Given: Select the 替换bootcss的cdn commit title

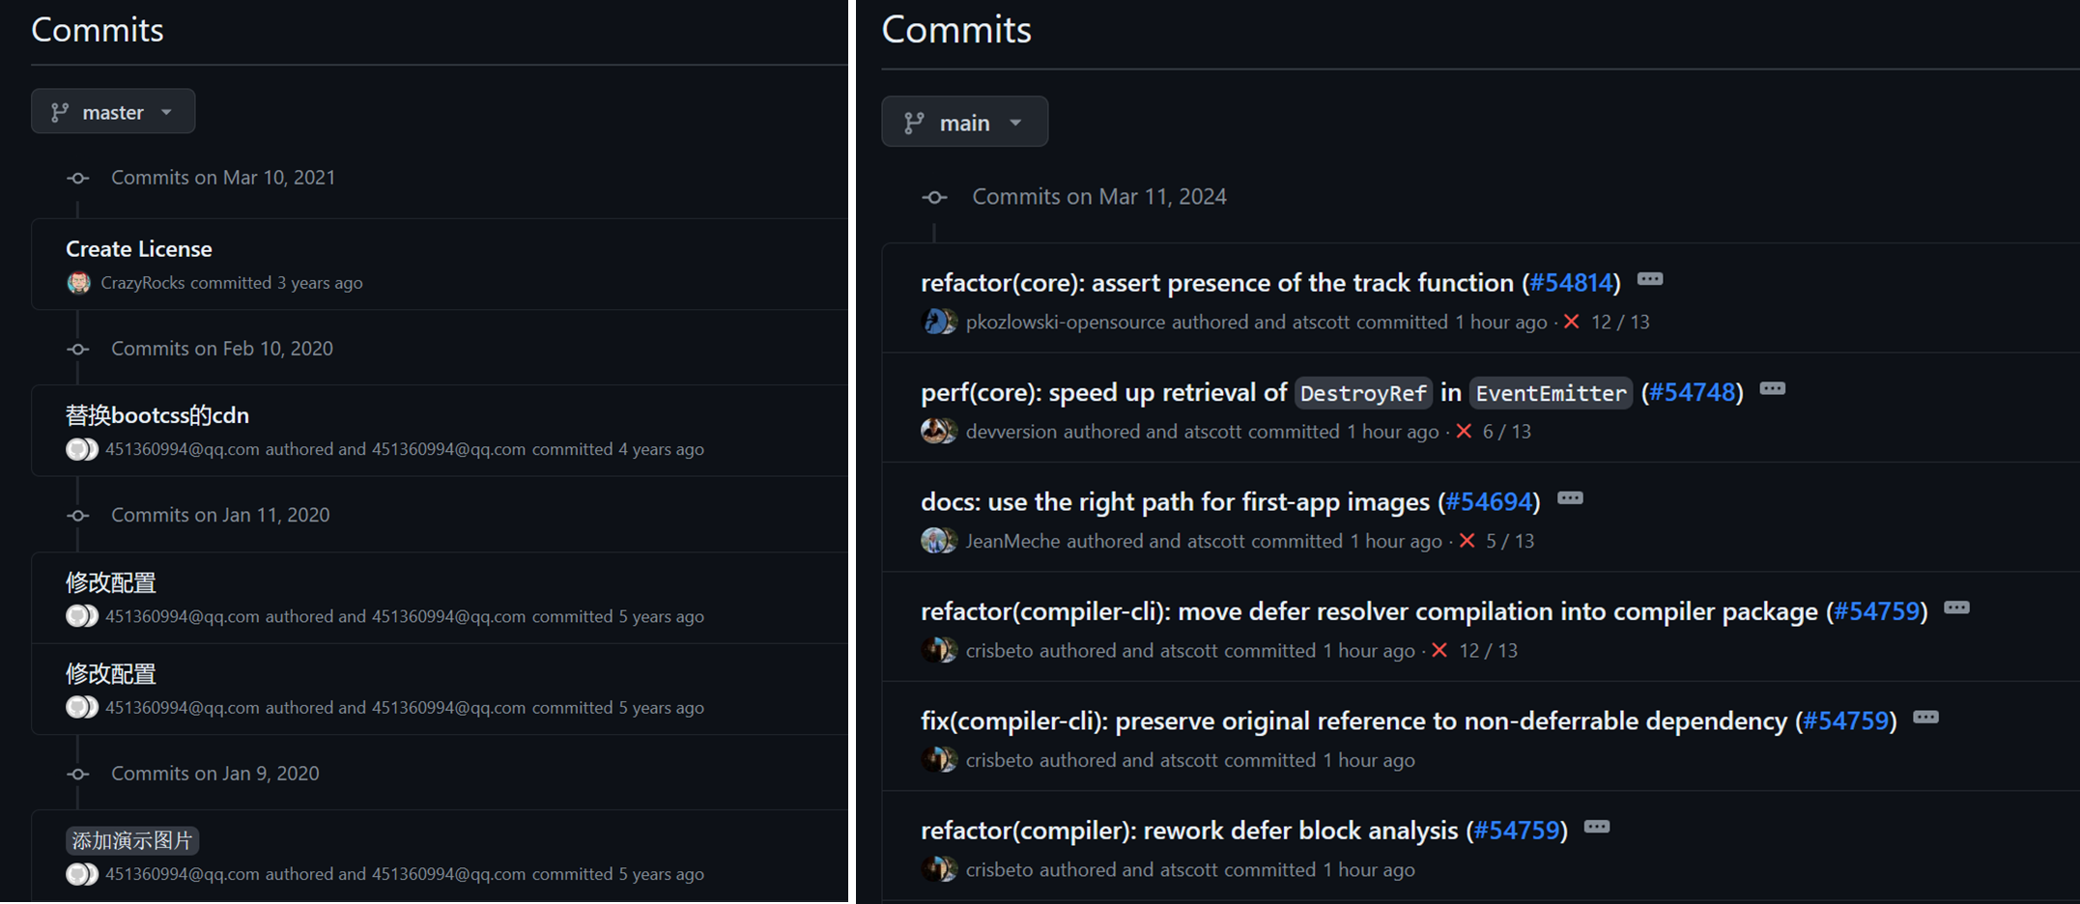Looking at the screenshot, I should tap(157, 415).
